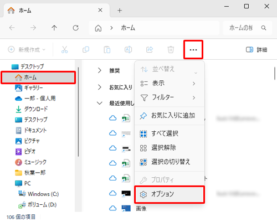
Task: Choose プロパティ in the menu
Action: (170, 179)
